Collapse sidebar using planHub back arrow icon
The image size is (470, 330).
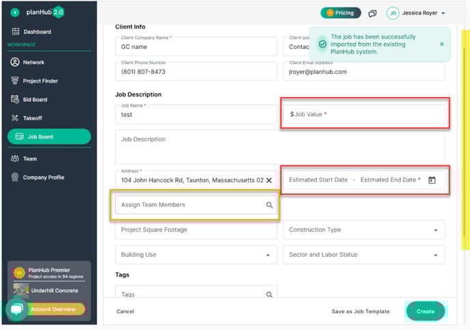click(x=15, y=12)
